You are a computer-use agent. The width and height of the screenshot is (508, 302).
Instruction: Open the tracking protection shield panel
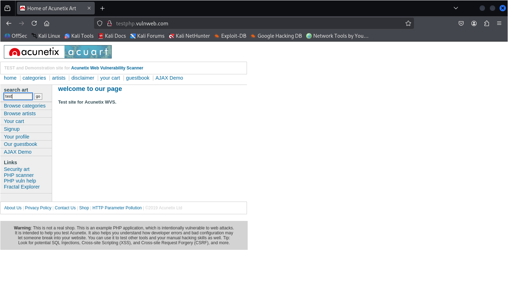tap(100, 23)
